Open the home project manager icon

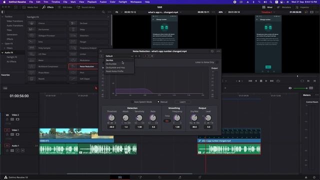click(306, 177)
